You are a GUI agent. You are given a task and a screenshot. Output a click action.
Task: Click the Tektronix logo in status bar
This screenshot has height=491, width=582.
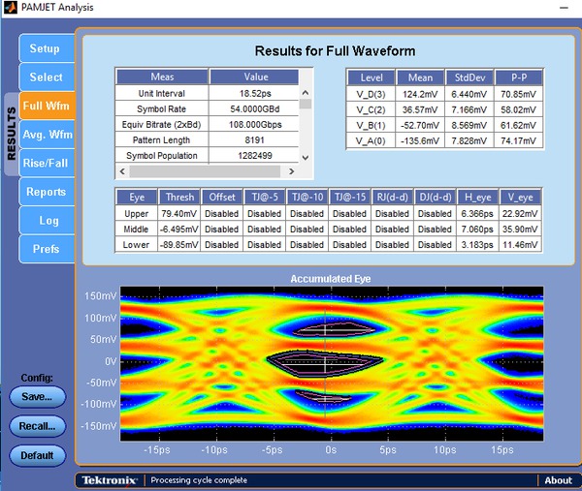coord(109,480)
